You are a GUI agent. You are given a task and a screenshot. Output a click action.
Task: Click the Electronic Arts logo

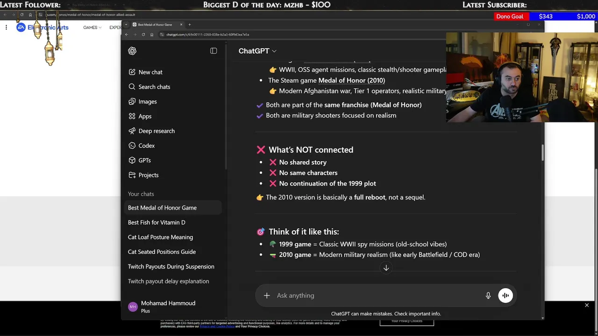[x=43, y=28]
